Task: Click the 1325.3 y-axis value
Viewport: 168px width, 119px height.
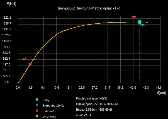Action: tap(6, 35)
